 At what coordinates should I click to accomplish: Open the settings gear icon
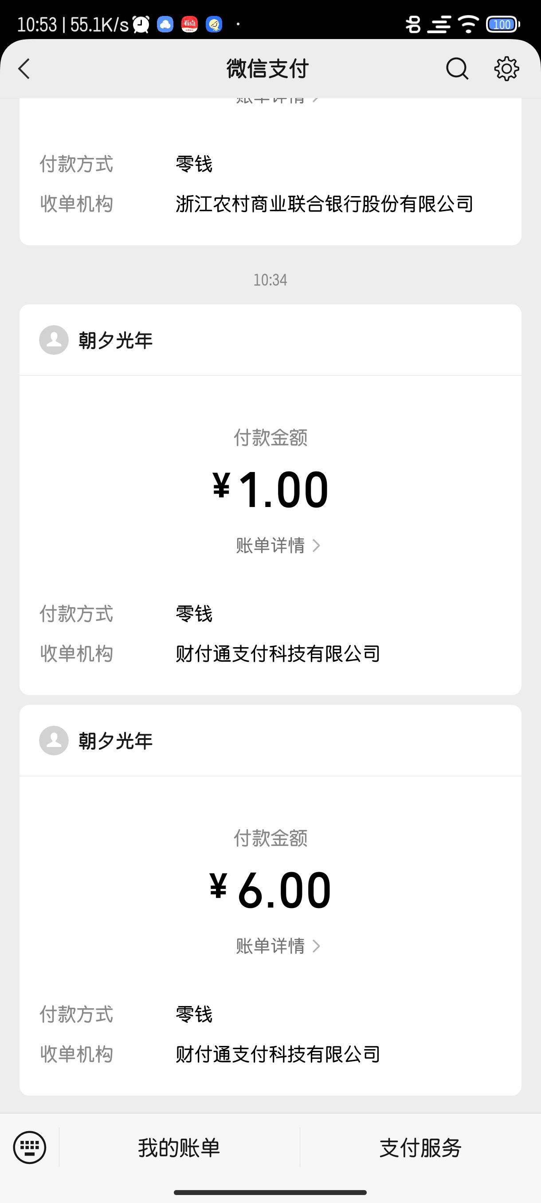[x=506, y=69]
